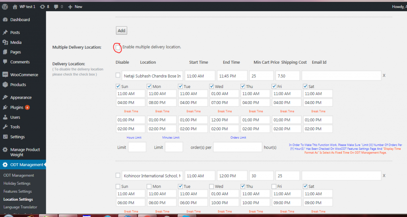
Task: Click the WordPress logo icon
Action: 5,7
